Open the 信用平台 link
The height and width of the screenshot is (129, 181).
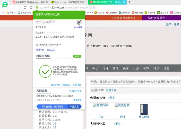(x=40, y=50)
